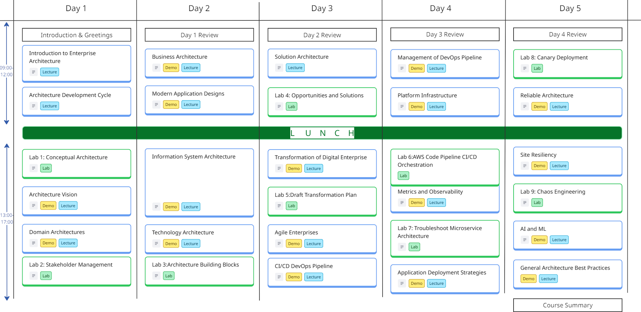The width and height of the screenshot is (641, 312).
Task: Click description icon on Lab 3 Building Blocks
Action: tap(156, 276)
